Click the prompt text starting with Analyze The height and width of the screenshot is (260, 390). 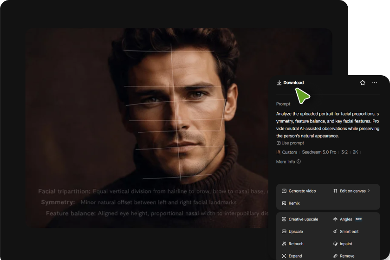point(328,125)
